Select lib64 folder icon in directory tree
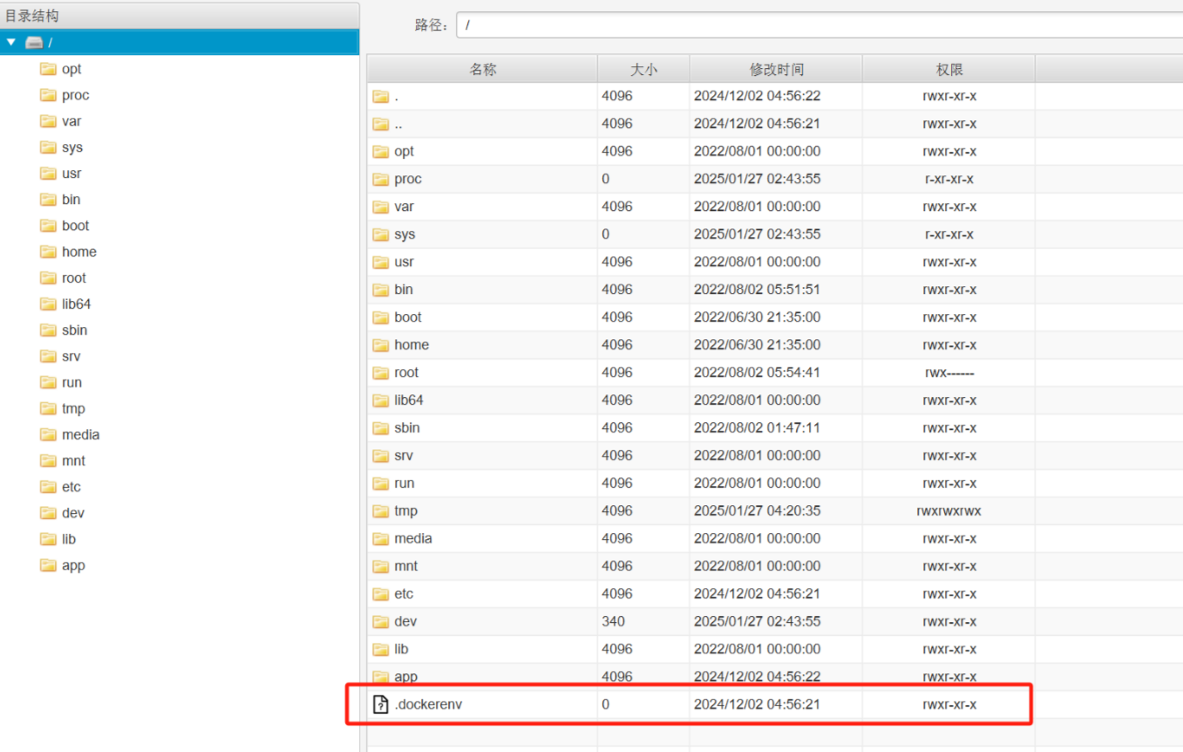Viewport: 1183px width, 752px height. coord(48,304)
